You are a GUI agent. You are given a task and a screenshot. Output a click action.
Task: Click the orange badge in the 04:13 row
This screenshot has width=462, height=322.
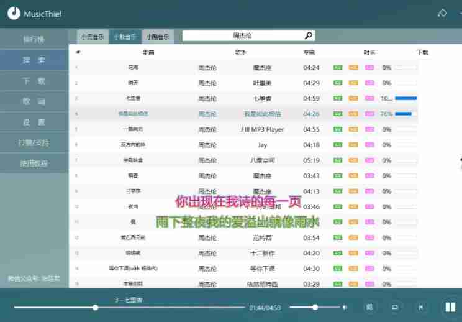click(353, 191)
